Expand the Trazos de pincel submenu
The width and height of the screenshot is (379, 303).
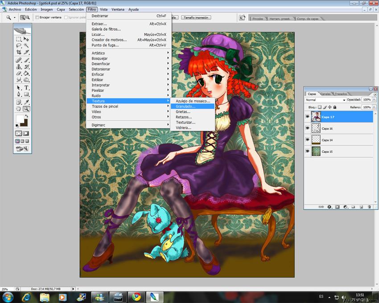pyautogui.click(x=129, y=106)
